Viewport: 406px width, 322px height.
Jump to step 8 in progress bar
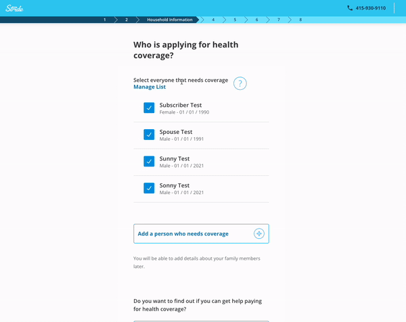click(300, 20)
